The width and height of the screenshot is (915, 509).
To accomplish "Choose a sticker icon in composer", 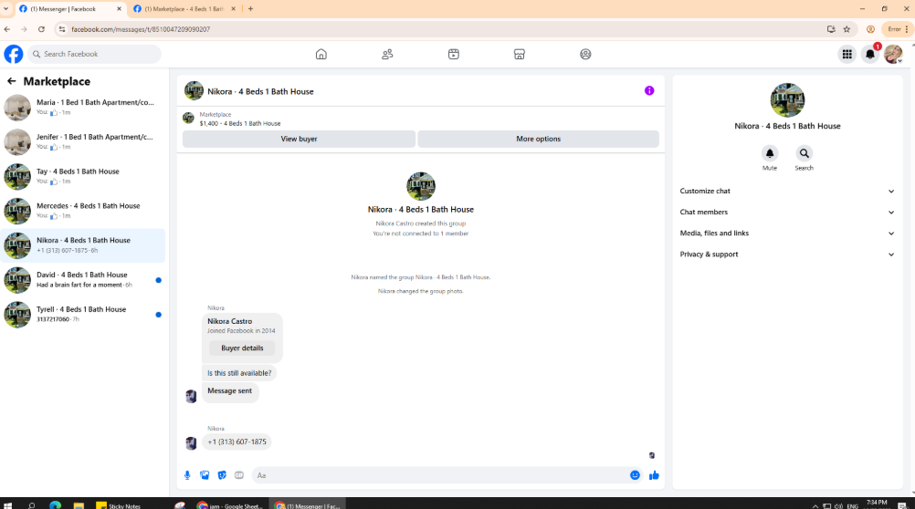I will tap(222, 475).
